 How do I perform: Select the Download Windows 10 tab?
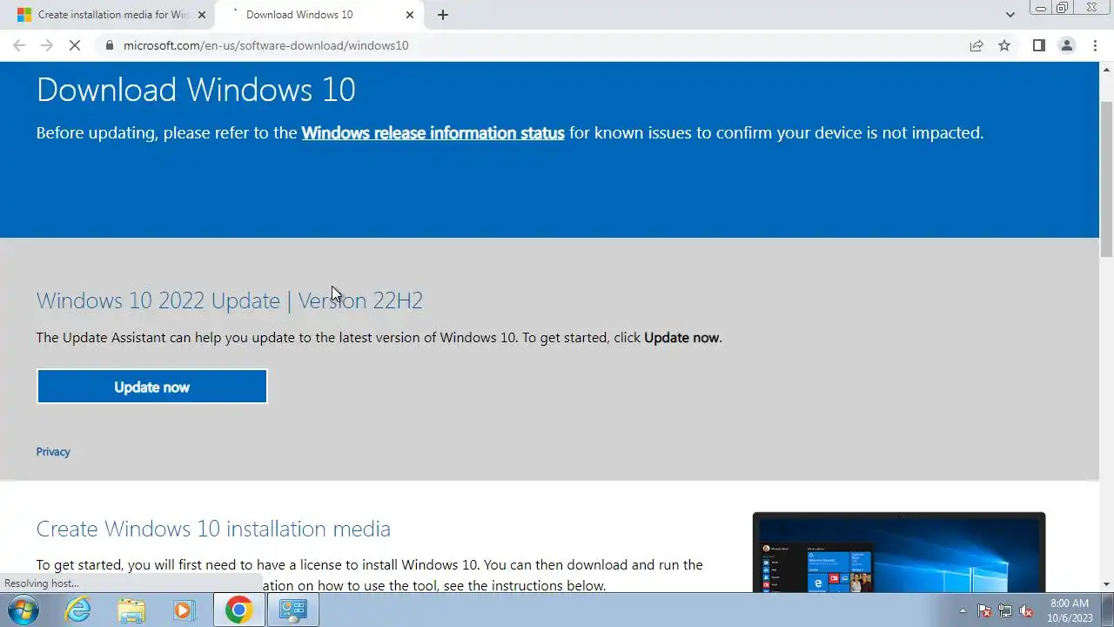(x=318, y=15)
